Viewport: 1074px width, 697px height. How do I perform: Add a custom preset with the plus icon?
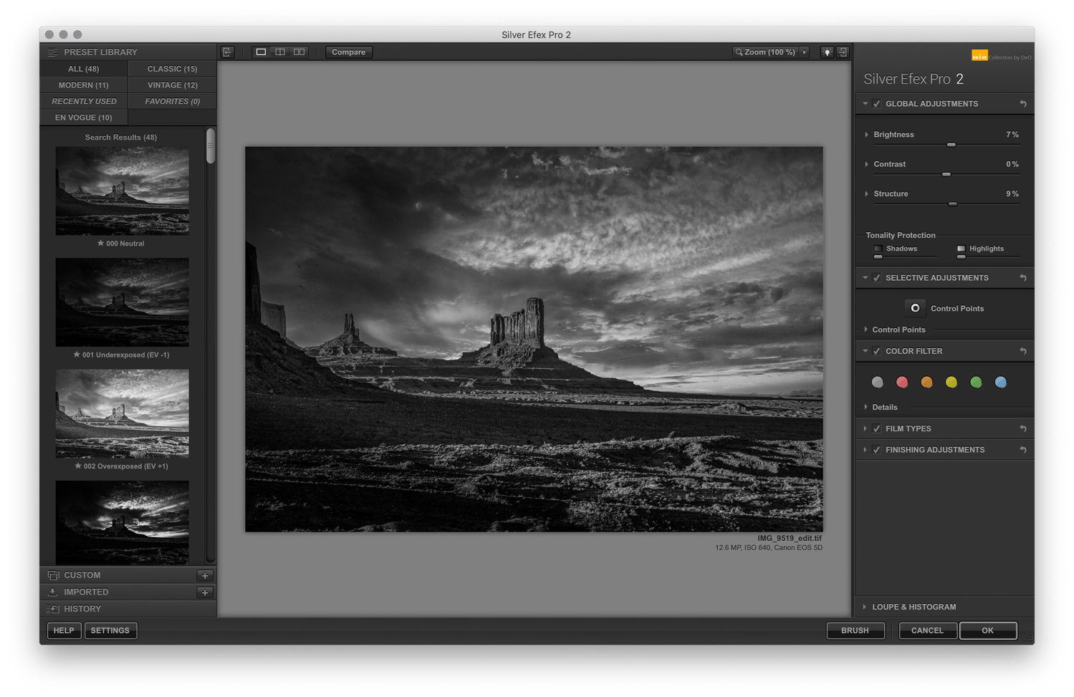tap(205, 575)
